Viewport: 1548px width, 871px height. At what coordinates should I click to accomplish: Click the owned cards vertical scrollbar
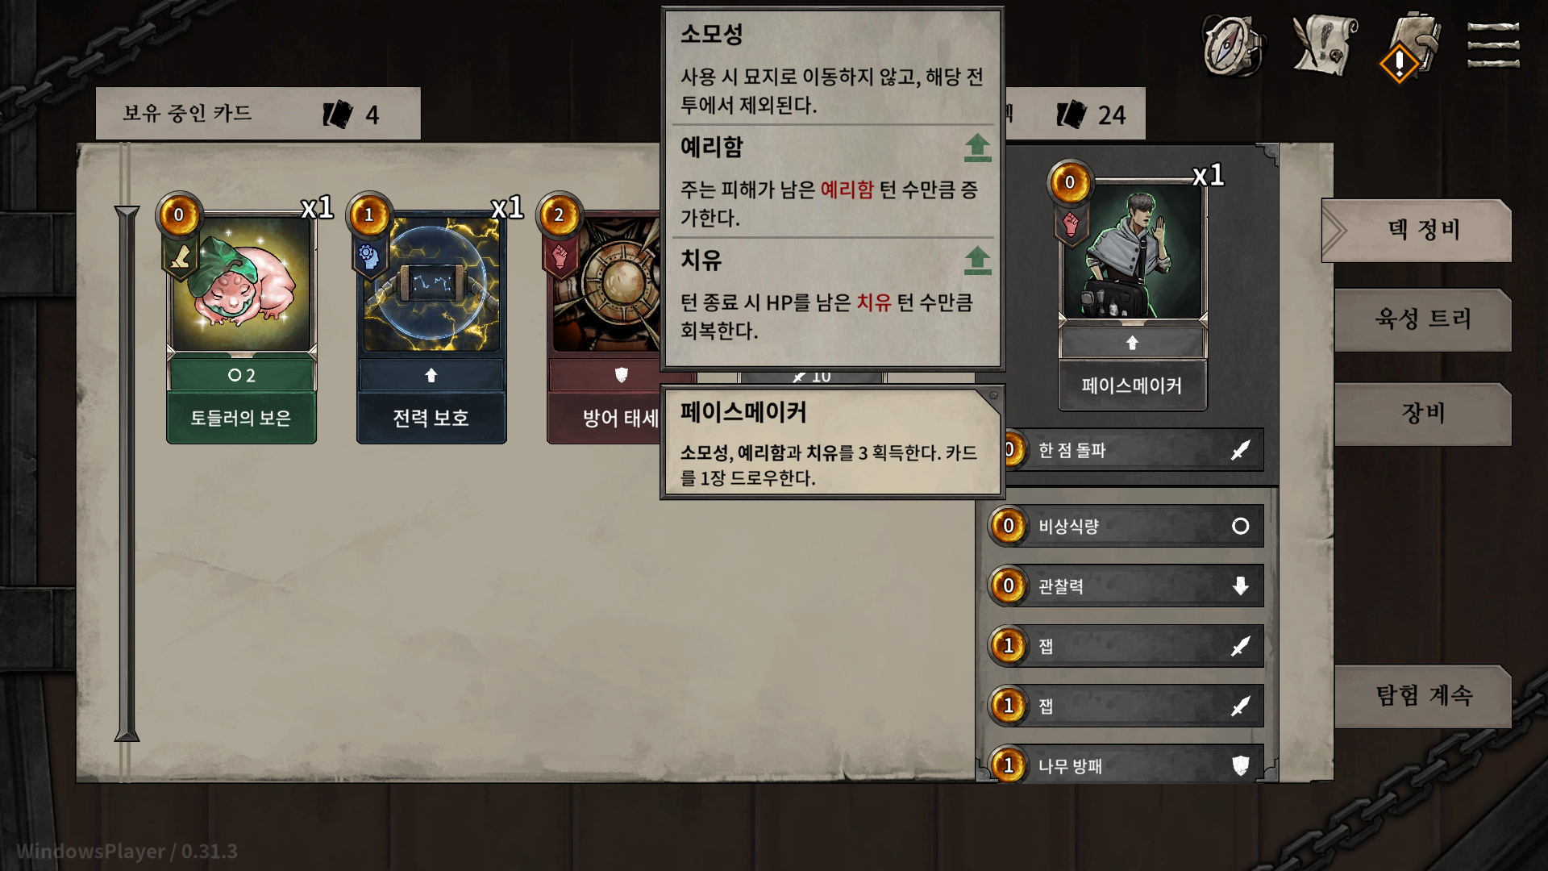pos(127,473)
